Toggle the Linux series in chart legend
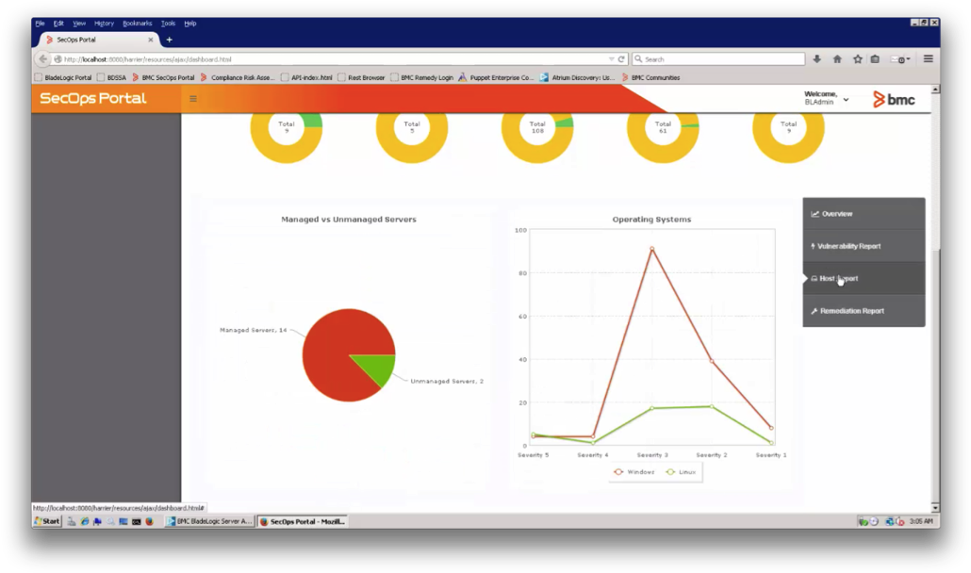The image size is (971, 573). point(682,472)
